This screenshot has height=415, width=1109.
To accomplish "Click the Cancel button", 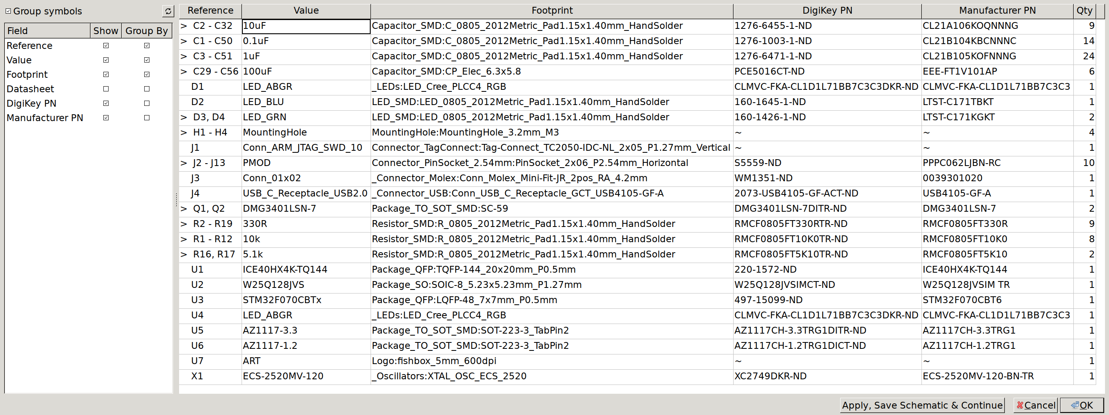I will 1035,405.
